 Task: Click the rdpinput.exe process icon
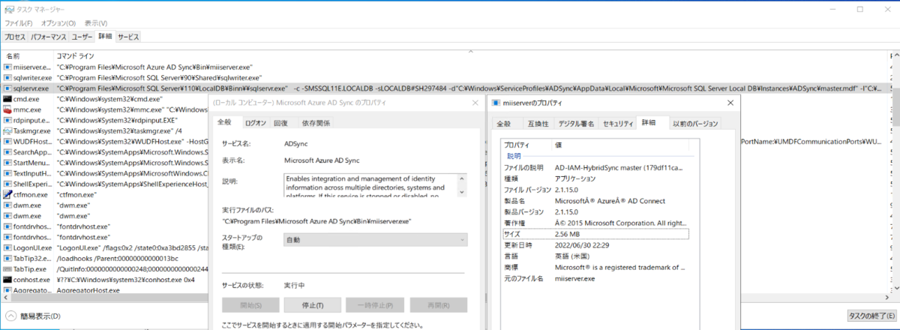click(x=7, y=119)
